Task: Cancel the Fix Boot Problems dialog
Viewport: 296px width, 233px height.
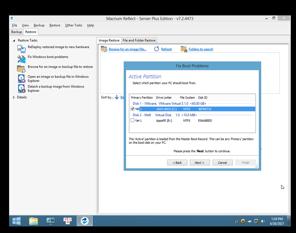Action: pyautogui.click(x=223, y=163)
